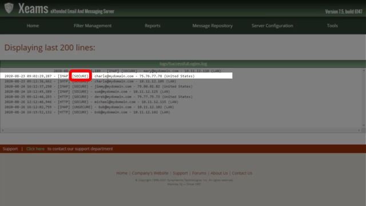This screenshot has height=206, width=366.
Task: Click scroll-right arrow of log pane
Action: [359, 130]
